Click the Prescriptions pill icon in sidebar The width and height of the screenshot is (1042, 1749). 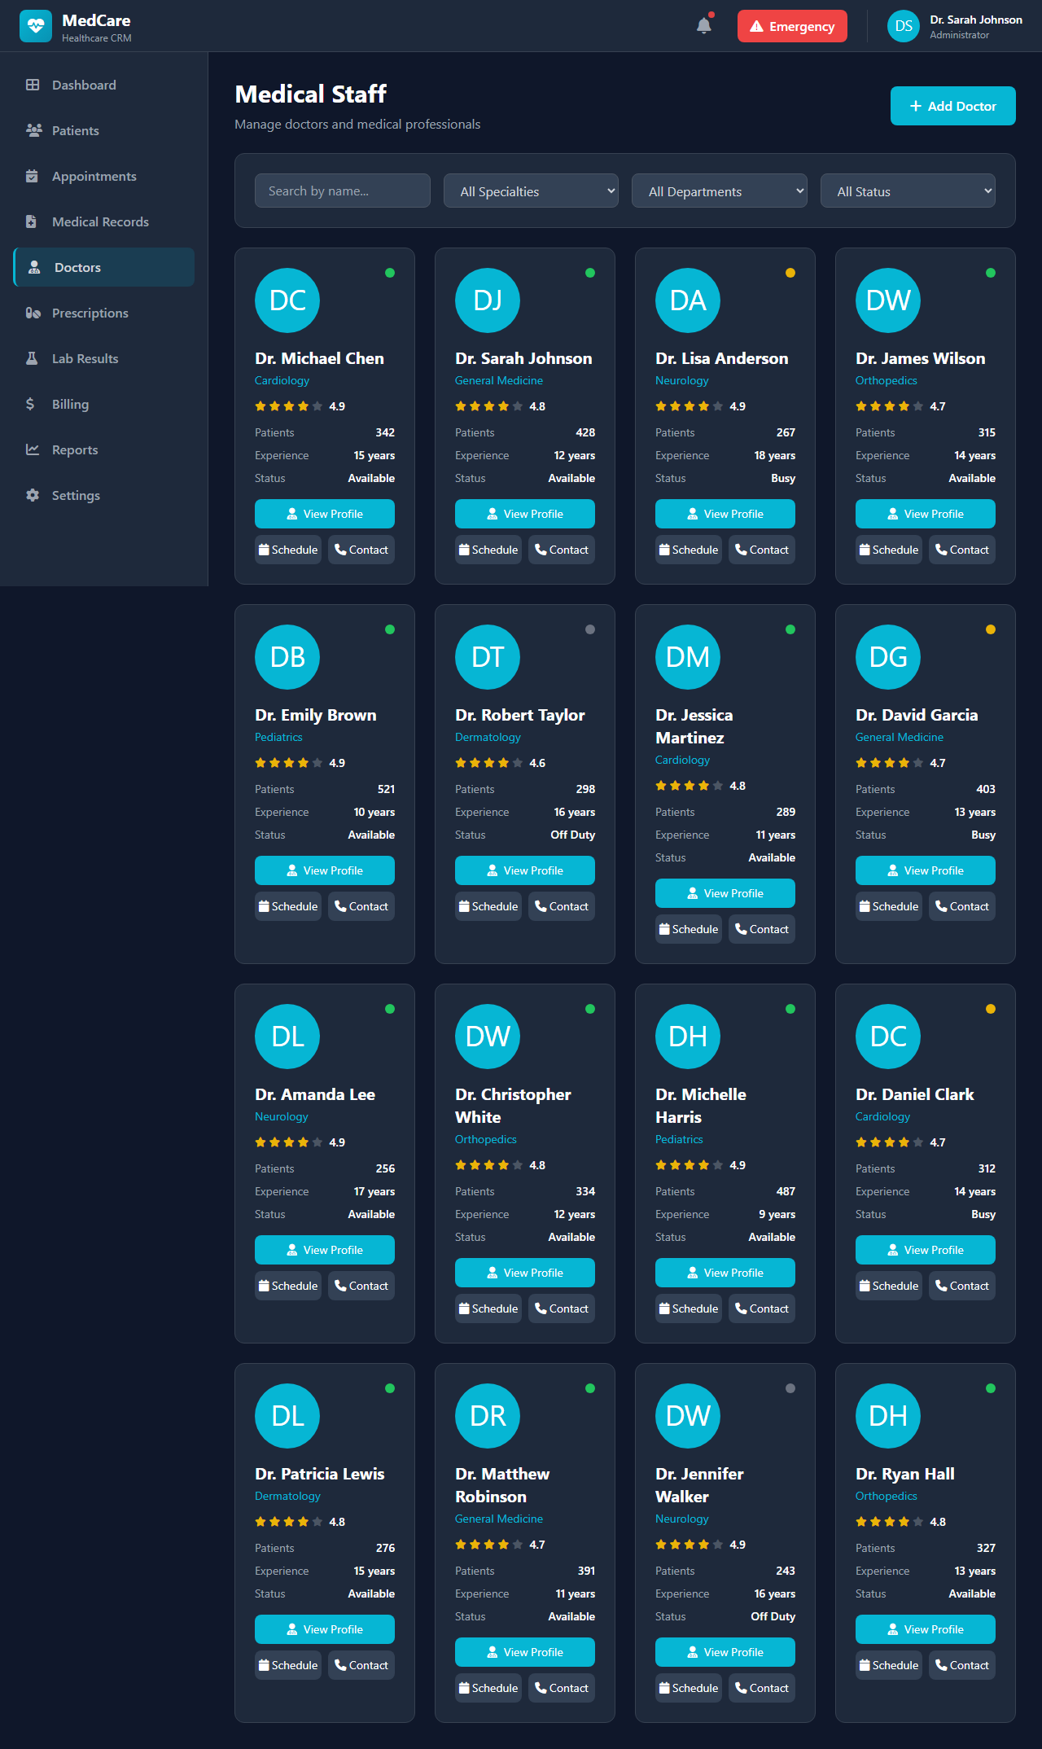coord(33,313)
